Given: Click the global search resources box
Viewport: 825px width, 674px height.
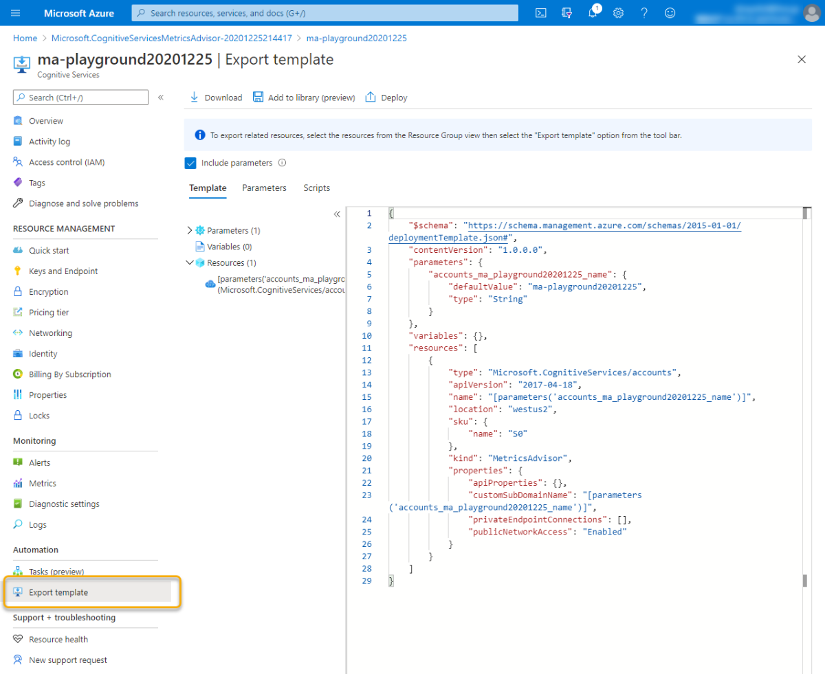Looking at the screenshot, I should coord(324,13).
